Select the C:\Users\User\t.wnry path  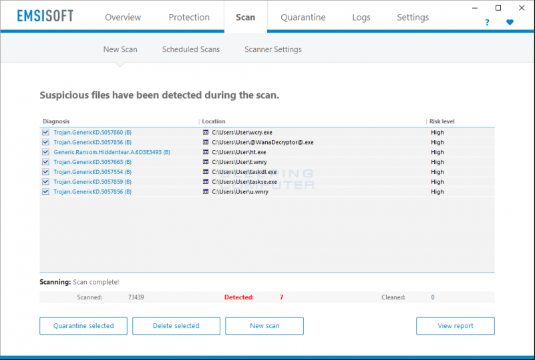239,162
